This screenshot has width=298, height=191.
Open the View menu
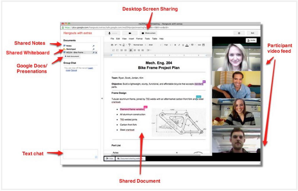[124, 39]
